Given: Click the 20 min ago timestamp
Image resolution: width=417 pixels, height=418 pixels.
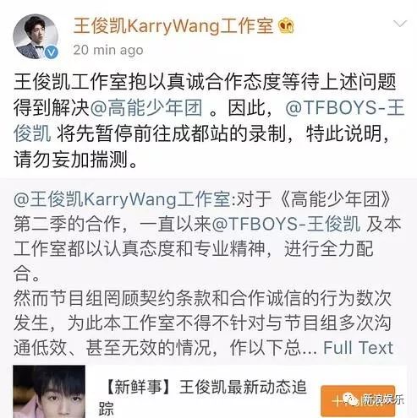Looking at the screenshot, I should click(x=108, y=51).
